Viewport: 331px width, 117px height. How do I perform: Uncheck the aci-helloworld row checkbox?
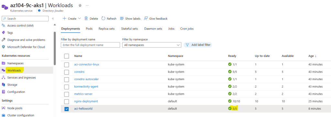click(67, 109)
